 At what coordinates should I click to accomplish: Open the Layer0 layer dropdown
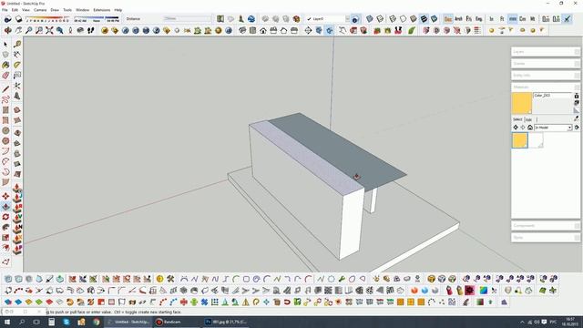[347, 18]
